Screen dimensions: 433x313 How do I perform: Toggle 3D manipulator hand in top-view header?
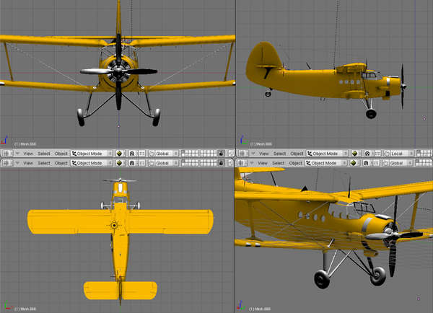point(152,163)
